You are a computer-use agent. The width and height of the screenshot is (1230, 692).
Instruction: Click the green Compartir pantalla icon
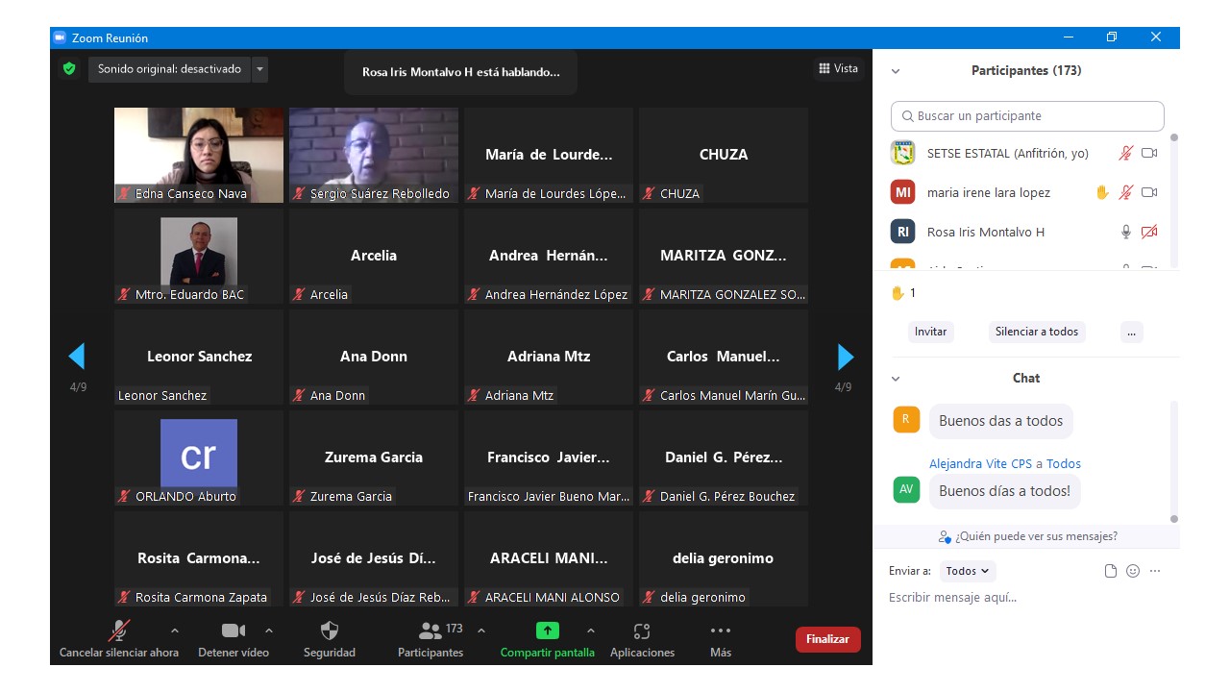[547, 630]
